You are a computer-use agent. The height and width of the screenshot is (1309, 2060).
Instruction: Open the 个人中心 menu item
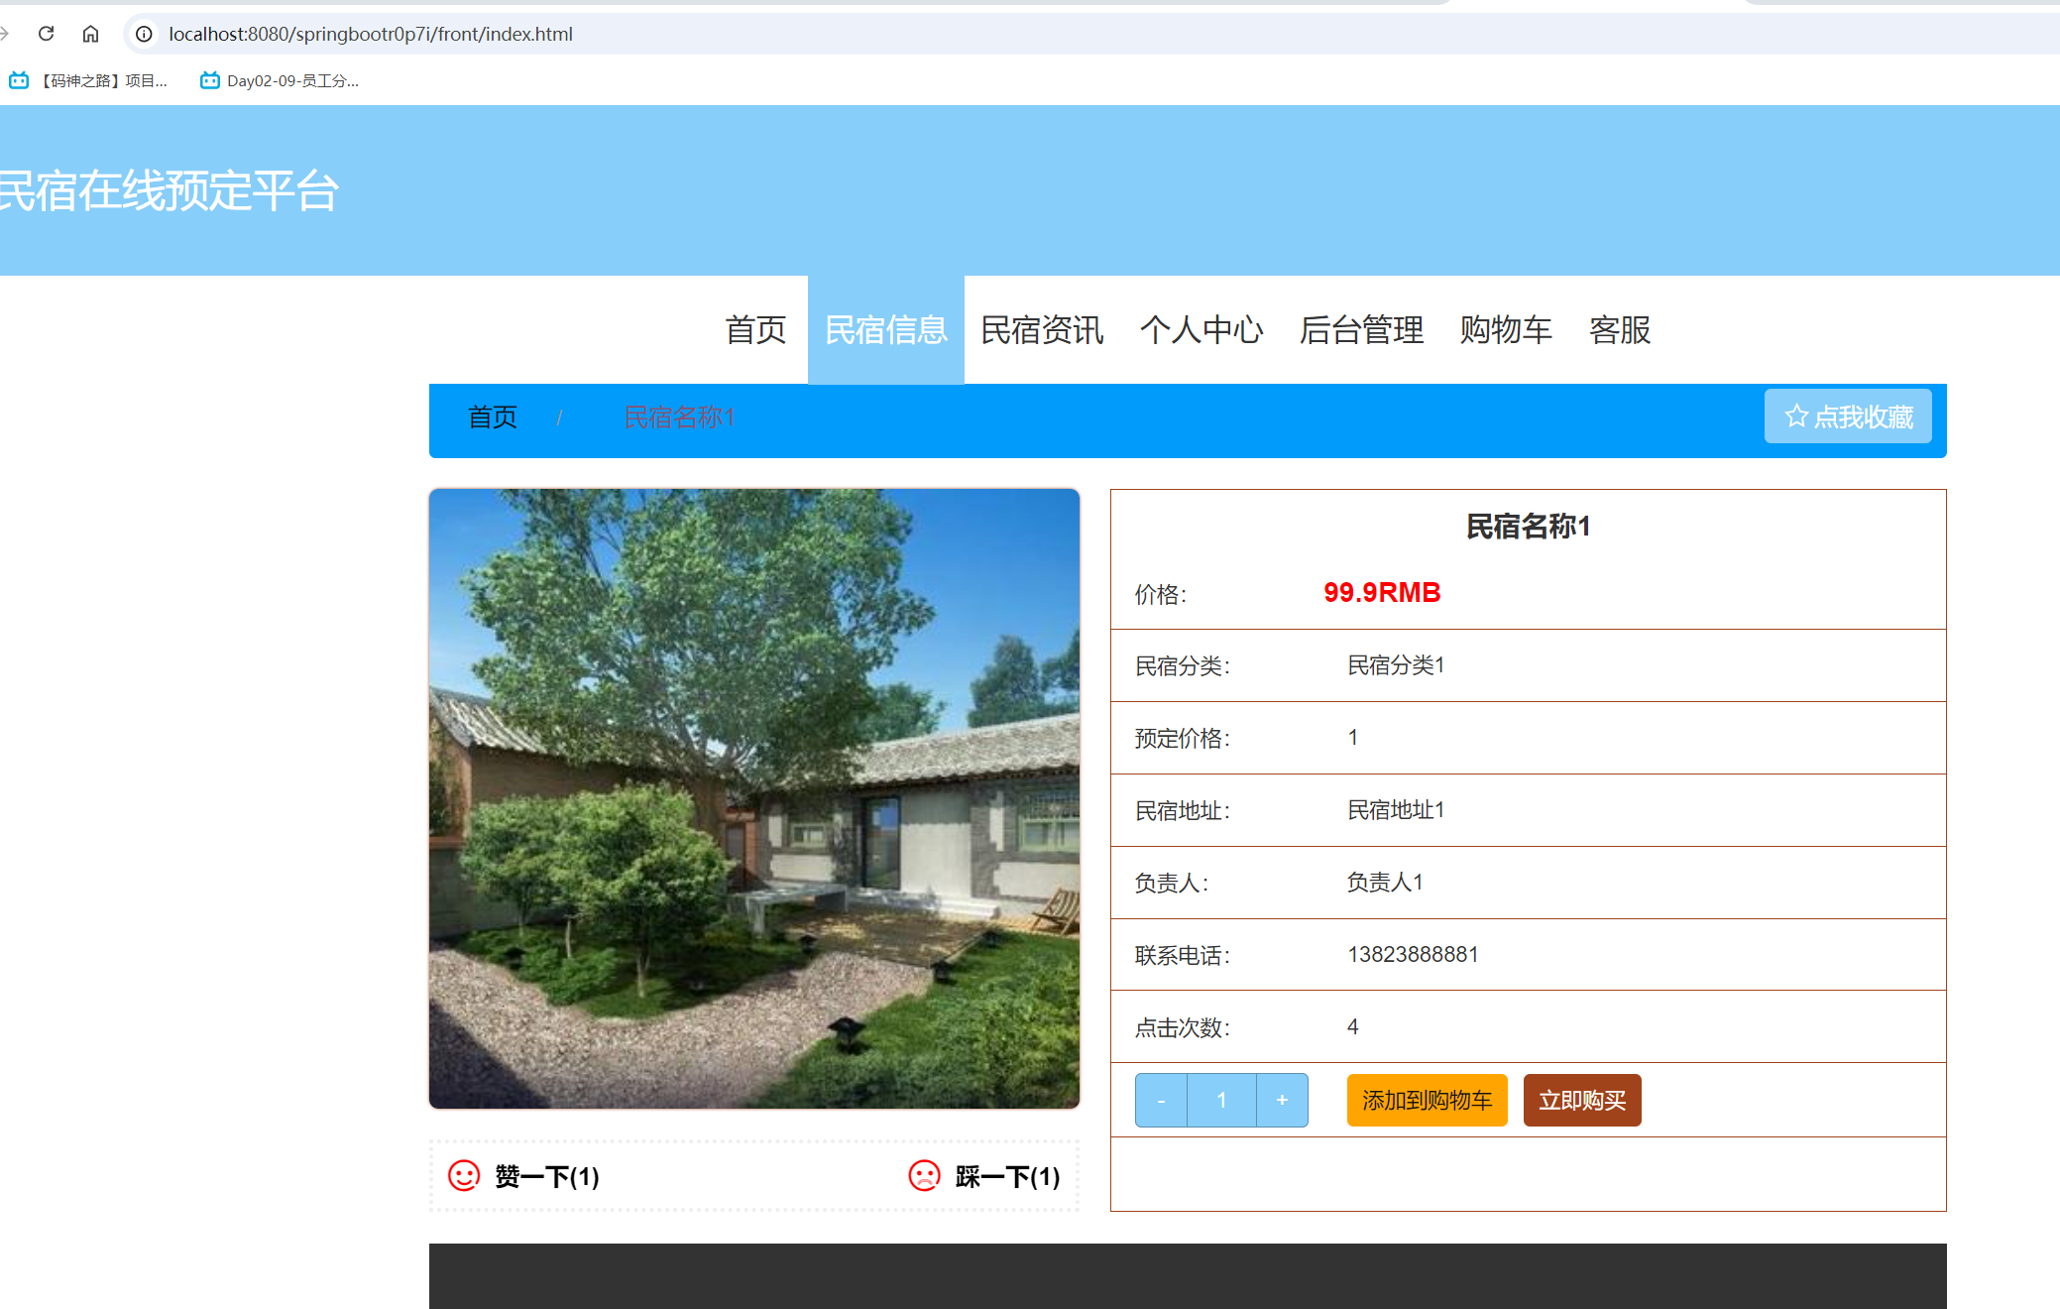[x=1202, y=330]
